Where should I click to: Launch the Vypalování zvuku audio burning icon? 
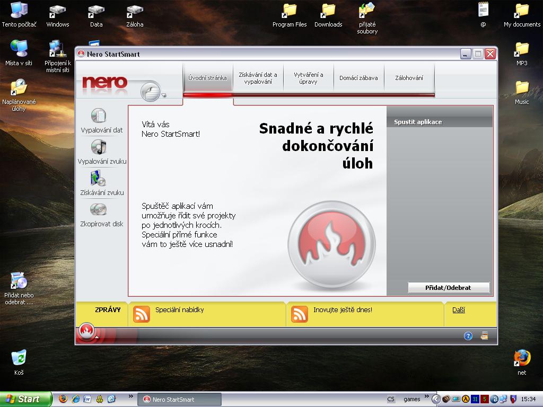tap(99, 147)
